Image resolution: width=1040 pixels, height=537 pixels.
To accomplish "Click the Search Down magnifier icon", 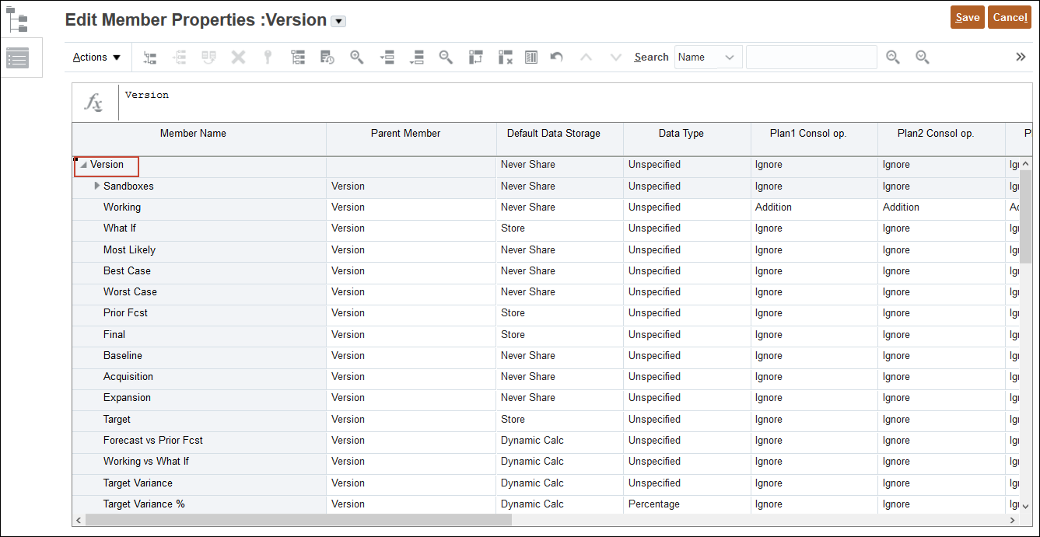I will coord(923,57).
